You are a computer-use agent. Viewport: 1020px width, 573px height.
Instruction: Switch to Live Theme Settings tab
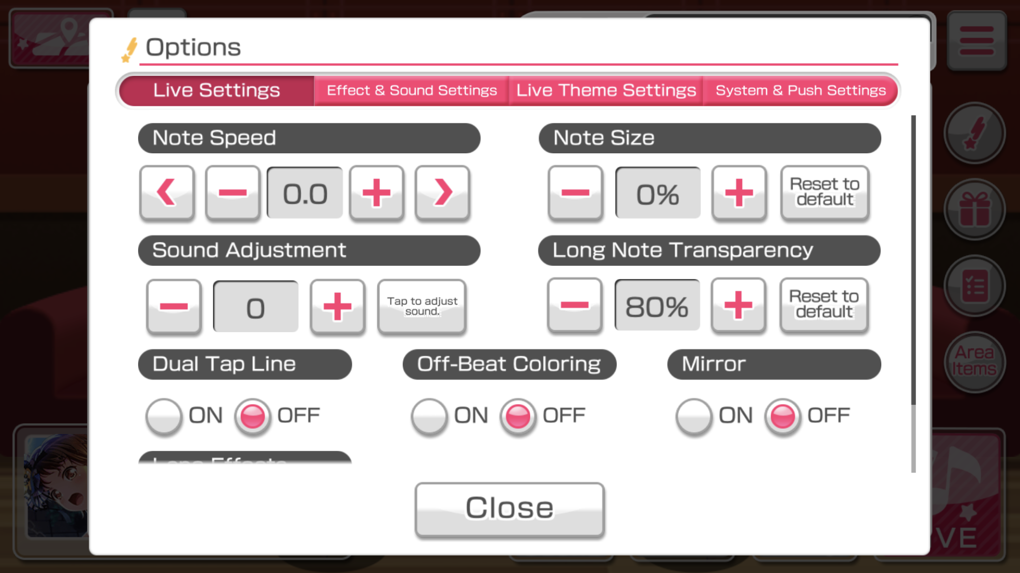coord(605,90)
